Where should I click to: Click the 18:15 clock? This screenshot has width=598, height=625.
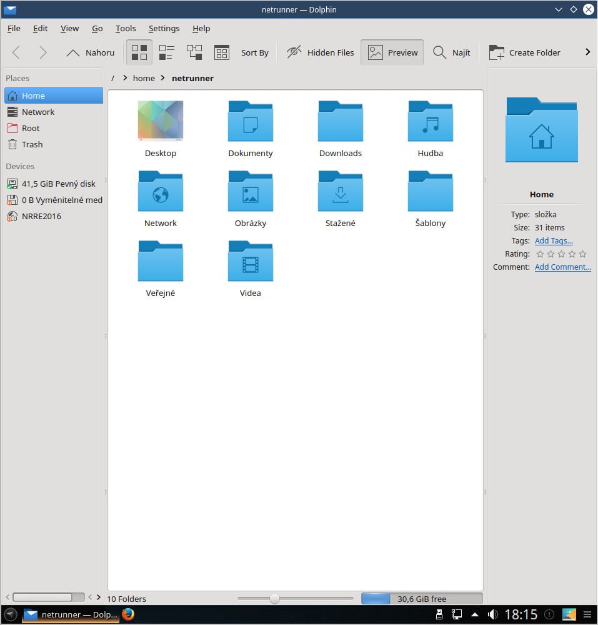(x=521, y=614)
